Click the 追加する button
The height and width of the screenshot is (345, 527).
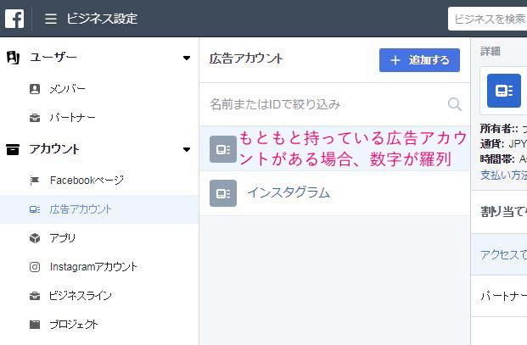coord(419,60)
